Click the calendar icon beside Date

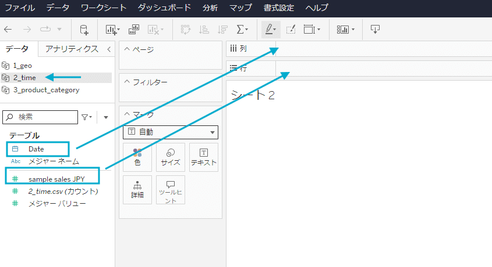(x=15, y=149)
